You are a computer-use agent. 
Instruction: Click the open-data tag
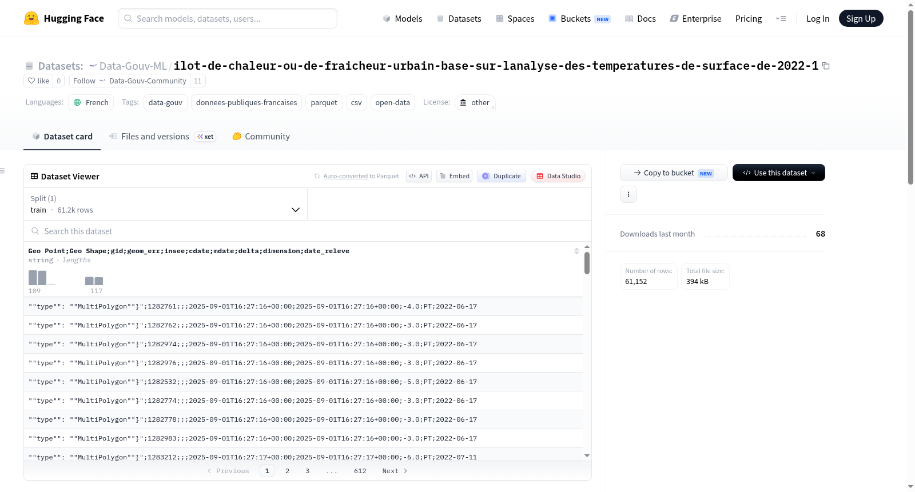[393, 102]
